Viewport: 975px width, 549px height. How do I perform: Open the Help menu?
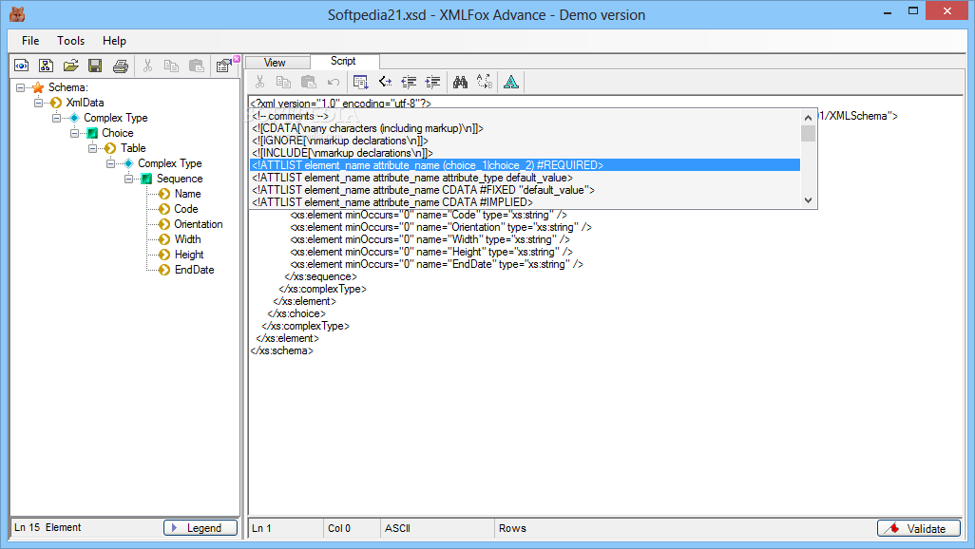[x=114, y=41]
